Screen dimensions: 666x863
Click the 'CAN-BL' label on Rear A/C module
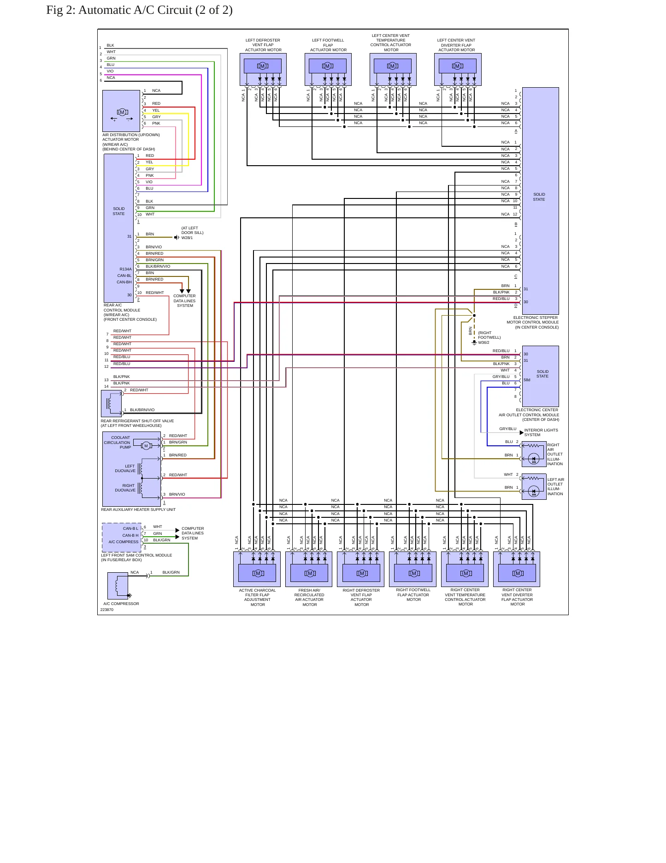coord(124,276)
